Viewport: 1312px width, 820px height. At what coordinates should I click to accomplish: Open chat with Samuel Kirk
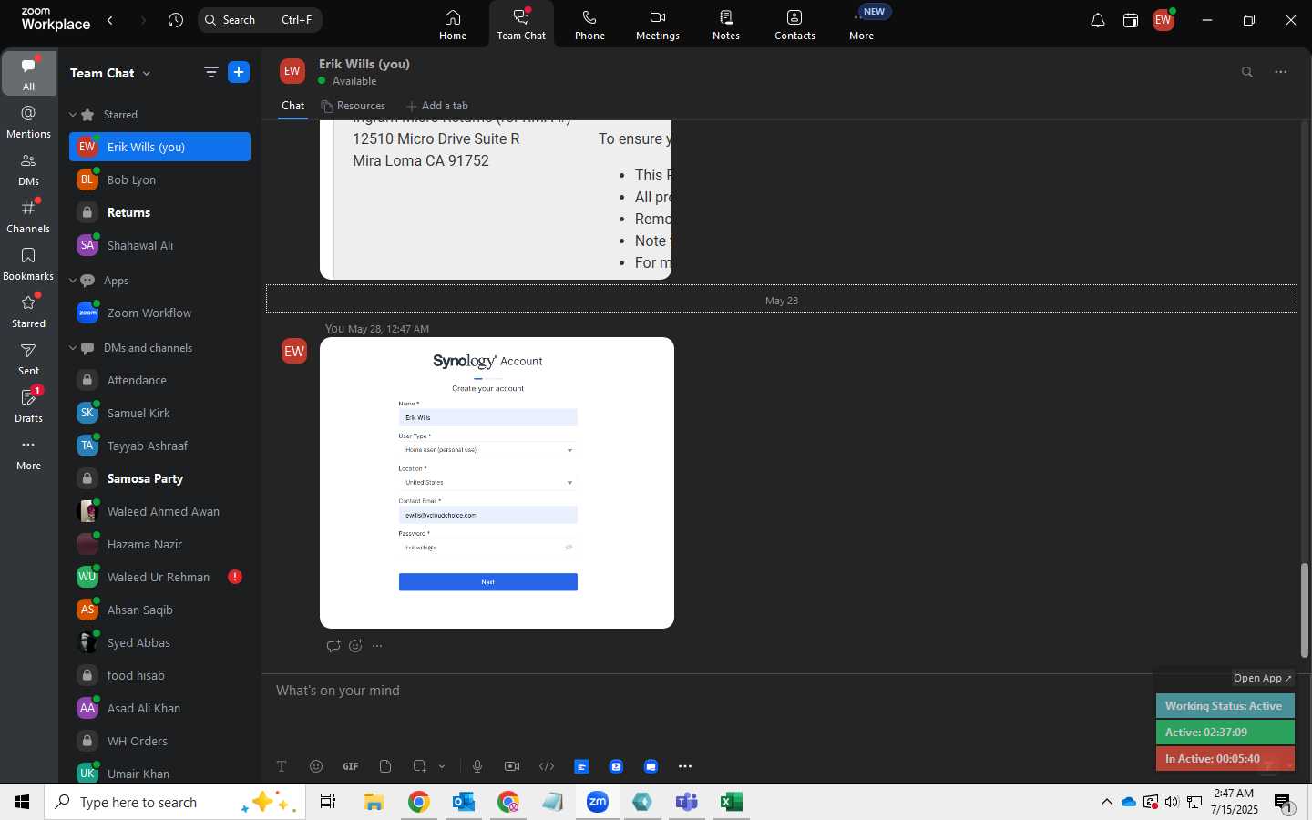[159, 413]
